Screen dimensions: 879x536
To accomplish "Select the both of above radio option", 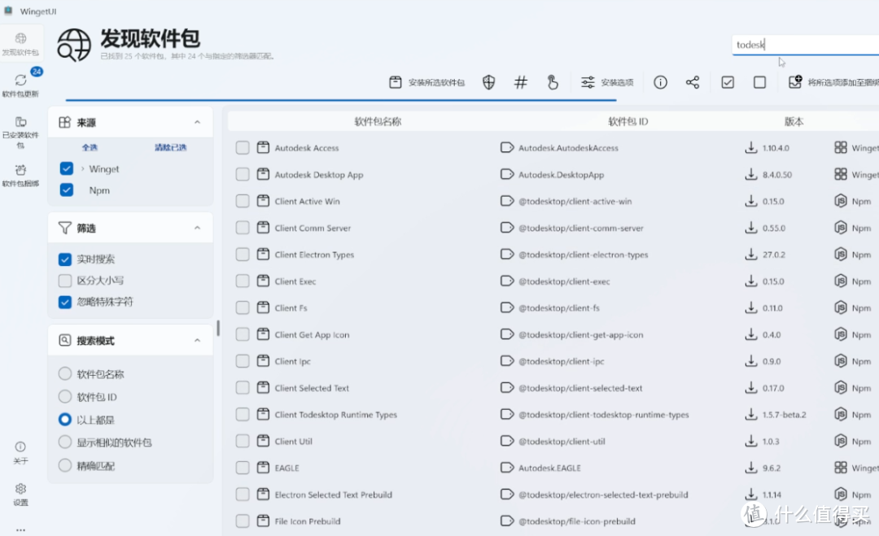I will pos(65,420).
